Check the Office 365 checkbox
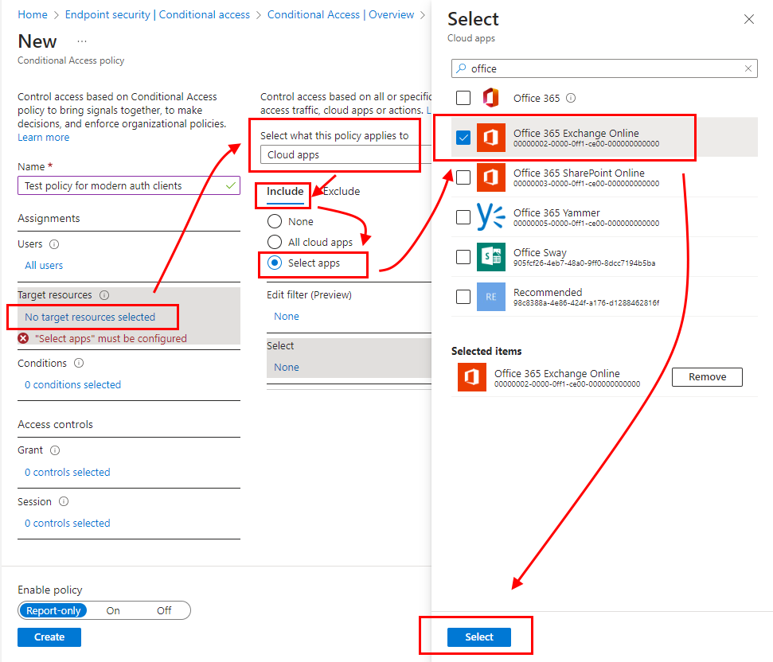Viewport: 773px width, 662px height. pos(463,98)
